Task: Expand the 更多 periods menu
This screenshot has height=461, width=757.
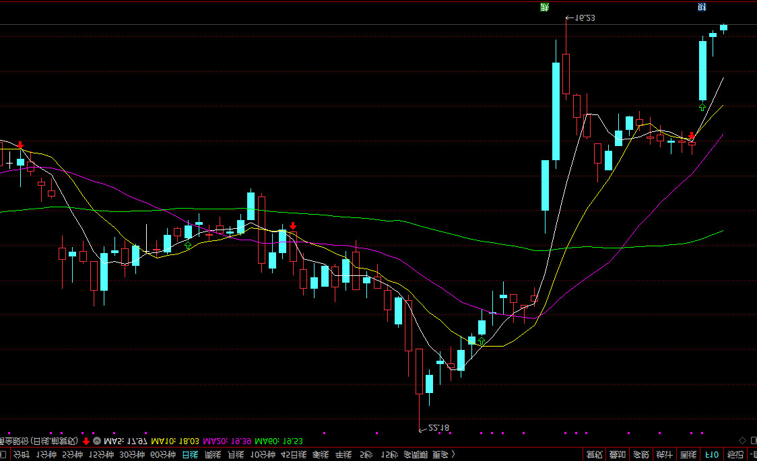Action: tap(443, 455)
